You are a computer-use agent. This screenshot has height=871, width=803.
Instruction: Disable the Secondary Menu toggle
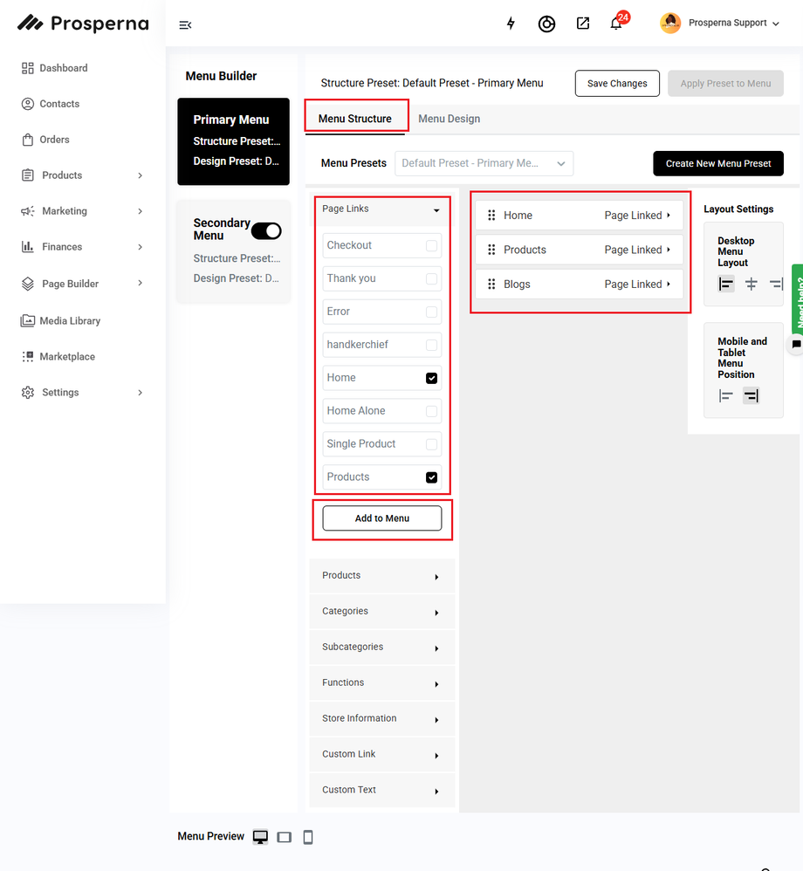(266, 230)
